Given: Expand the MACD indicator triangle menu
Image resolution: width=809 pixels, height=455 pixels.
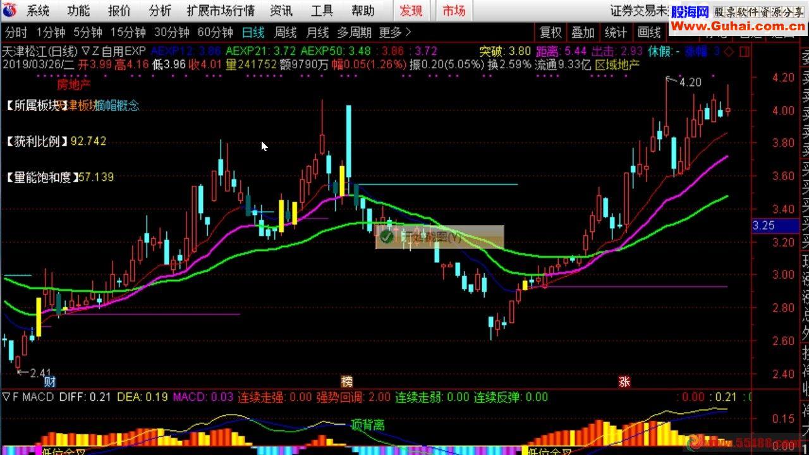Looking at the screenshot, I should (x=6, y=397).
